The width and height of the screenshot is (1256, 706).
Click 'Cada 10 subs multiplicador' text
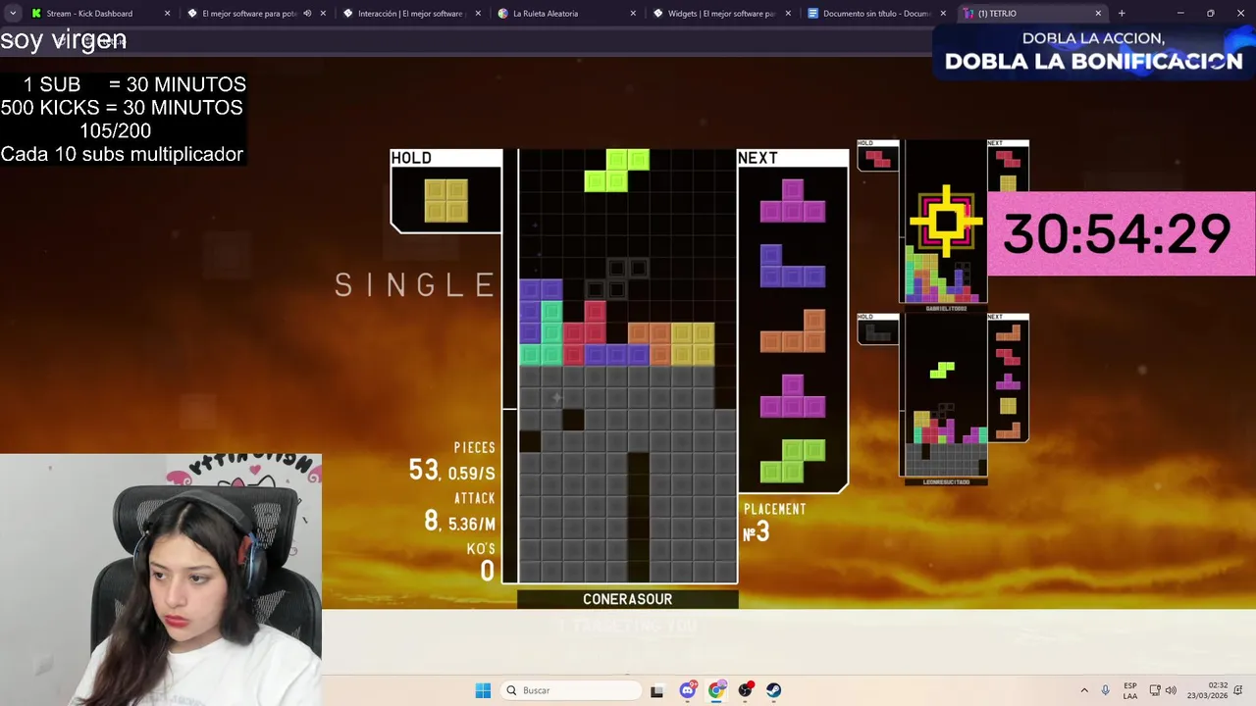(x=122, y=154)
